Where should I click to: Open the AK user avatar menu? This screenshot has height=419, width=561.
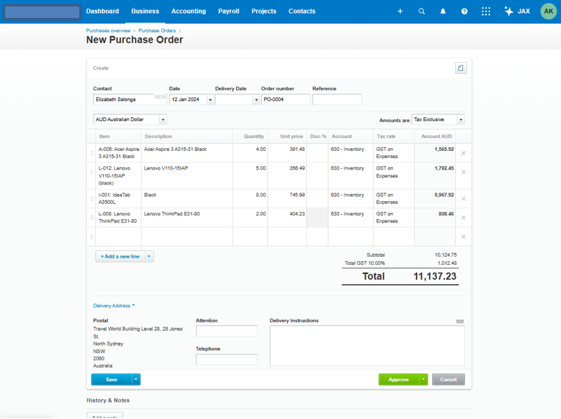[x=548, y=12]
